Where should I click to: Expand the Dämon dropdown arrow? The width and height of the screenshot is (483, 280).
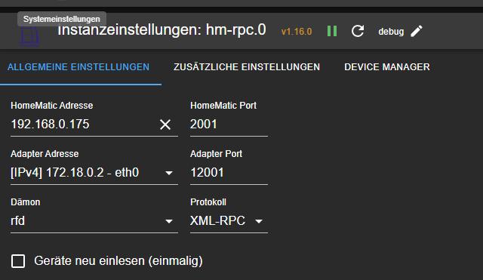(x=169, y=221)
